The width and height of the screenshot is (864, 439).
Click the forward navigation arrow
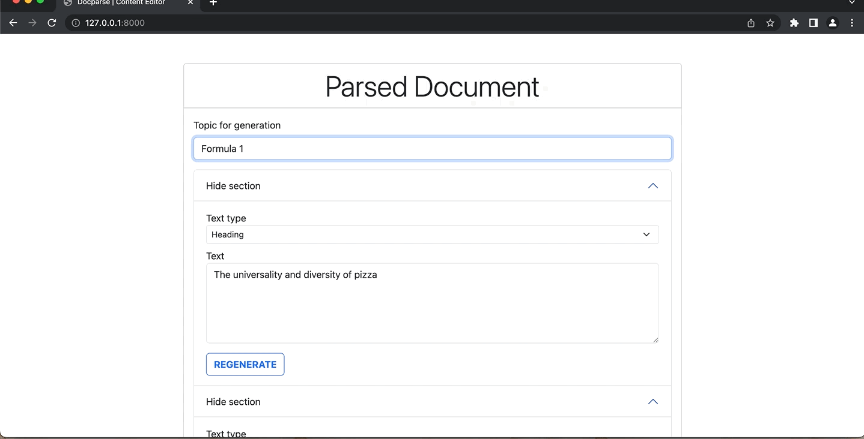(32, 23)
